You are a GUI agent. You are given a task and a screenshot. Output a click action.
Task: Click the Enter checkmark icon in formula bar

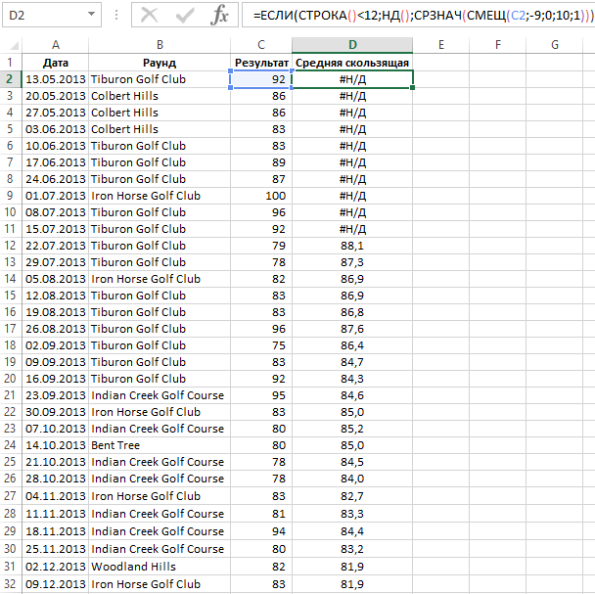pyautogui.click(x=185, y=15)
